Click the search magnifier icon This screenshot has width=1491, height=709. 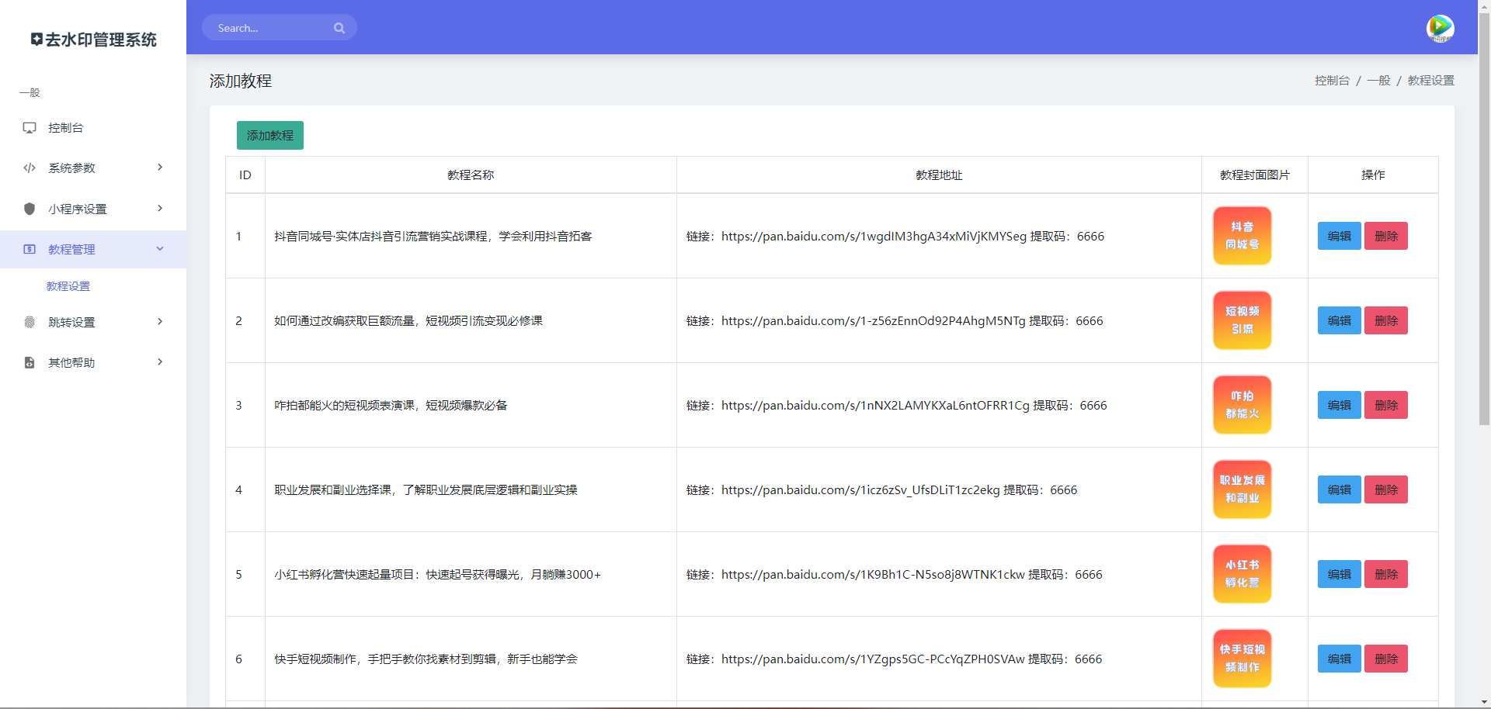tap(339, 28)
